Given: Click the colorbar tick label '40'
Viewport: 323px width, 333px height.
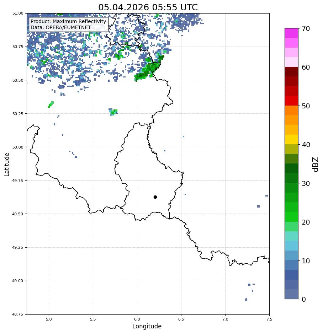Looking at the screenshot, I should (x=306, y=145).
